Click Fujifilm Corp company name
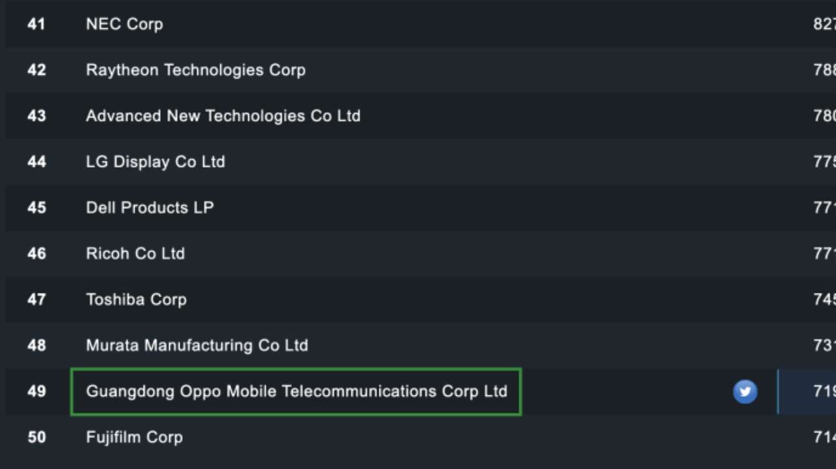The width and height of the screenshot is (836, 469). (135, 437)
